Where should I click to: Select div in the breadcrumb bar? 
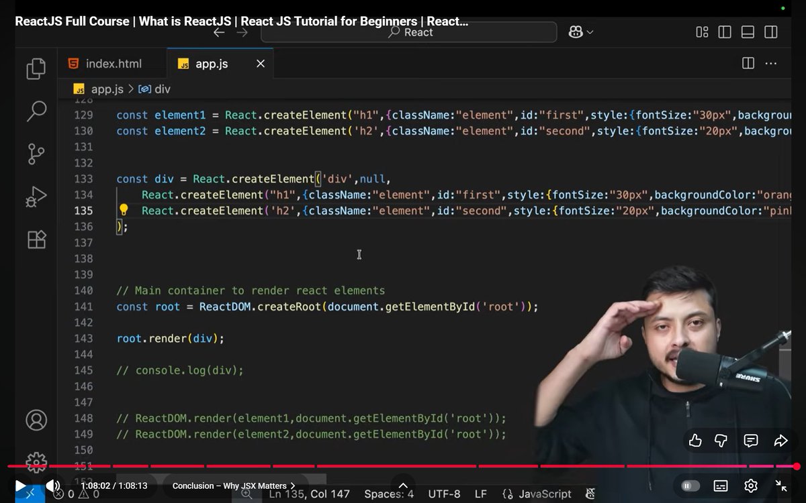tap(161, 88)
